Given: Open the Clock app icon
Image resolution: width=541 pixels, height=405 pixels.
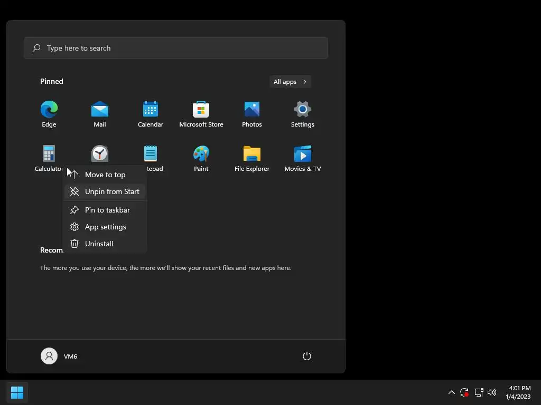Looking at the screenshot, I should tap(100, 153).
